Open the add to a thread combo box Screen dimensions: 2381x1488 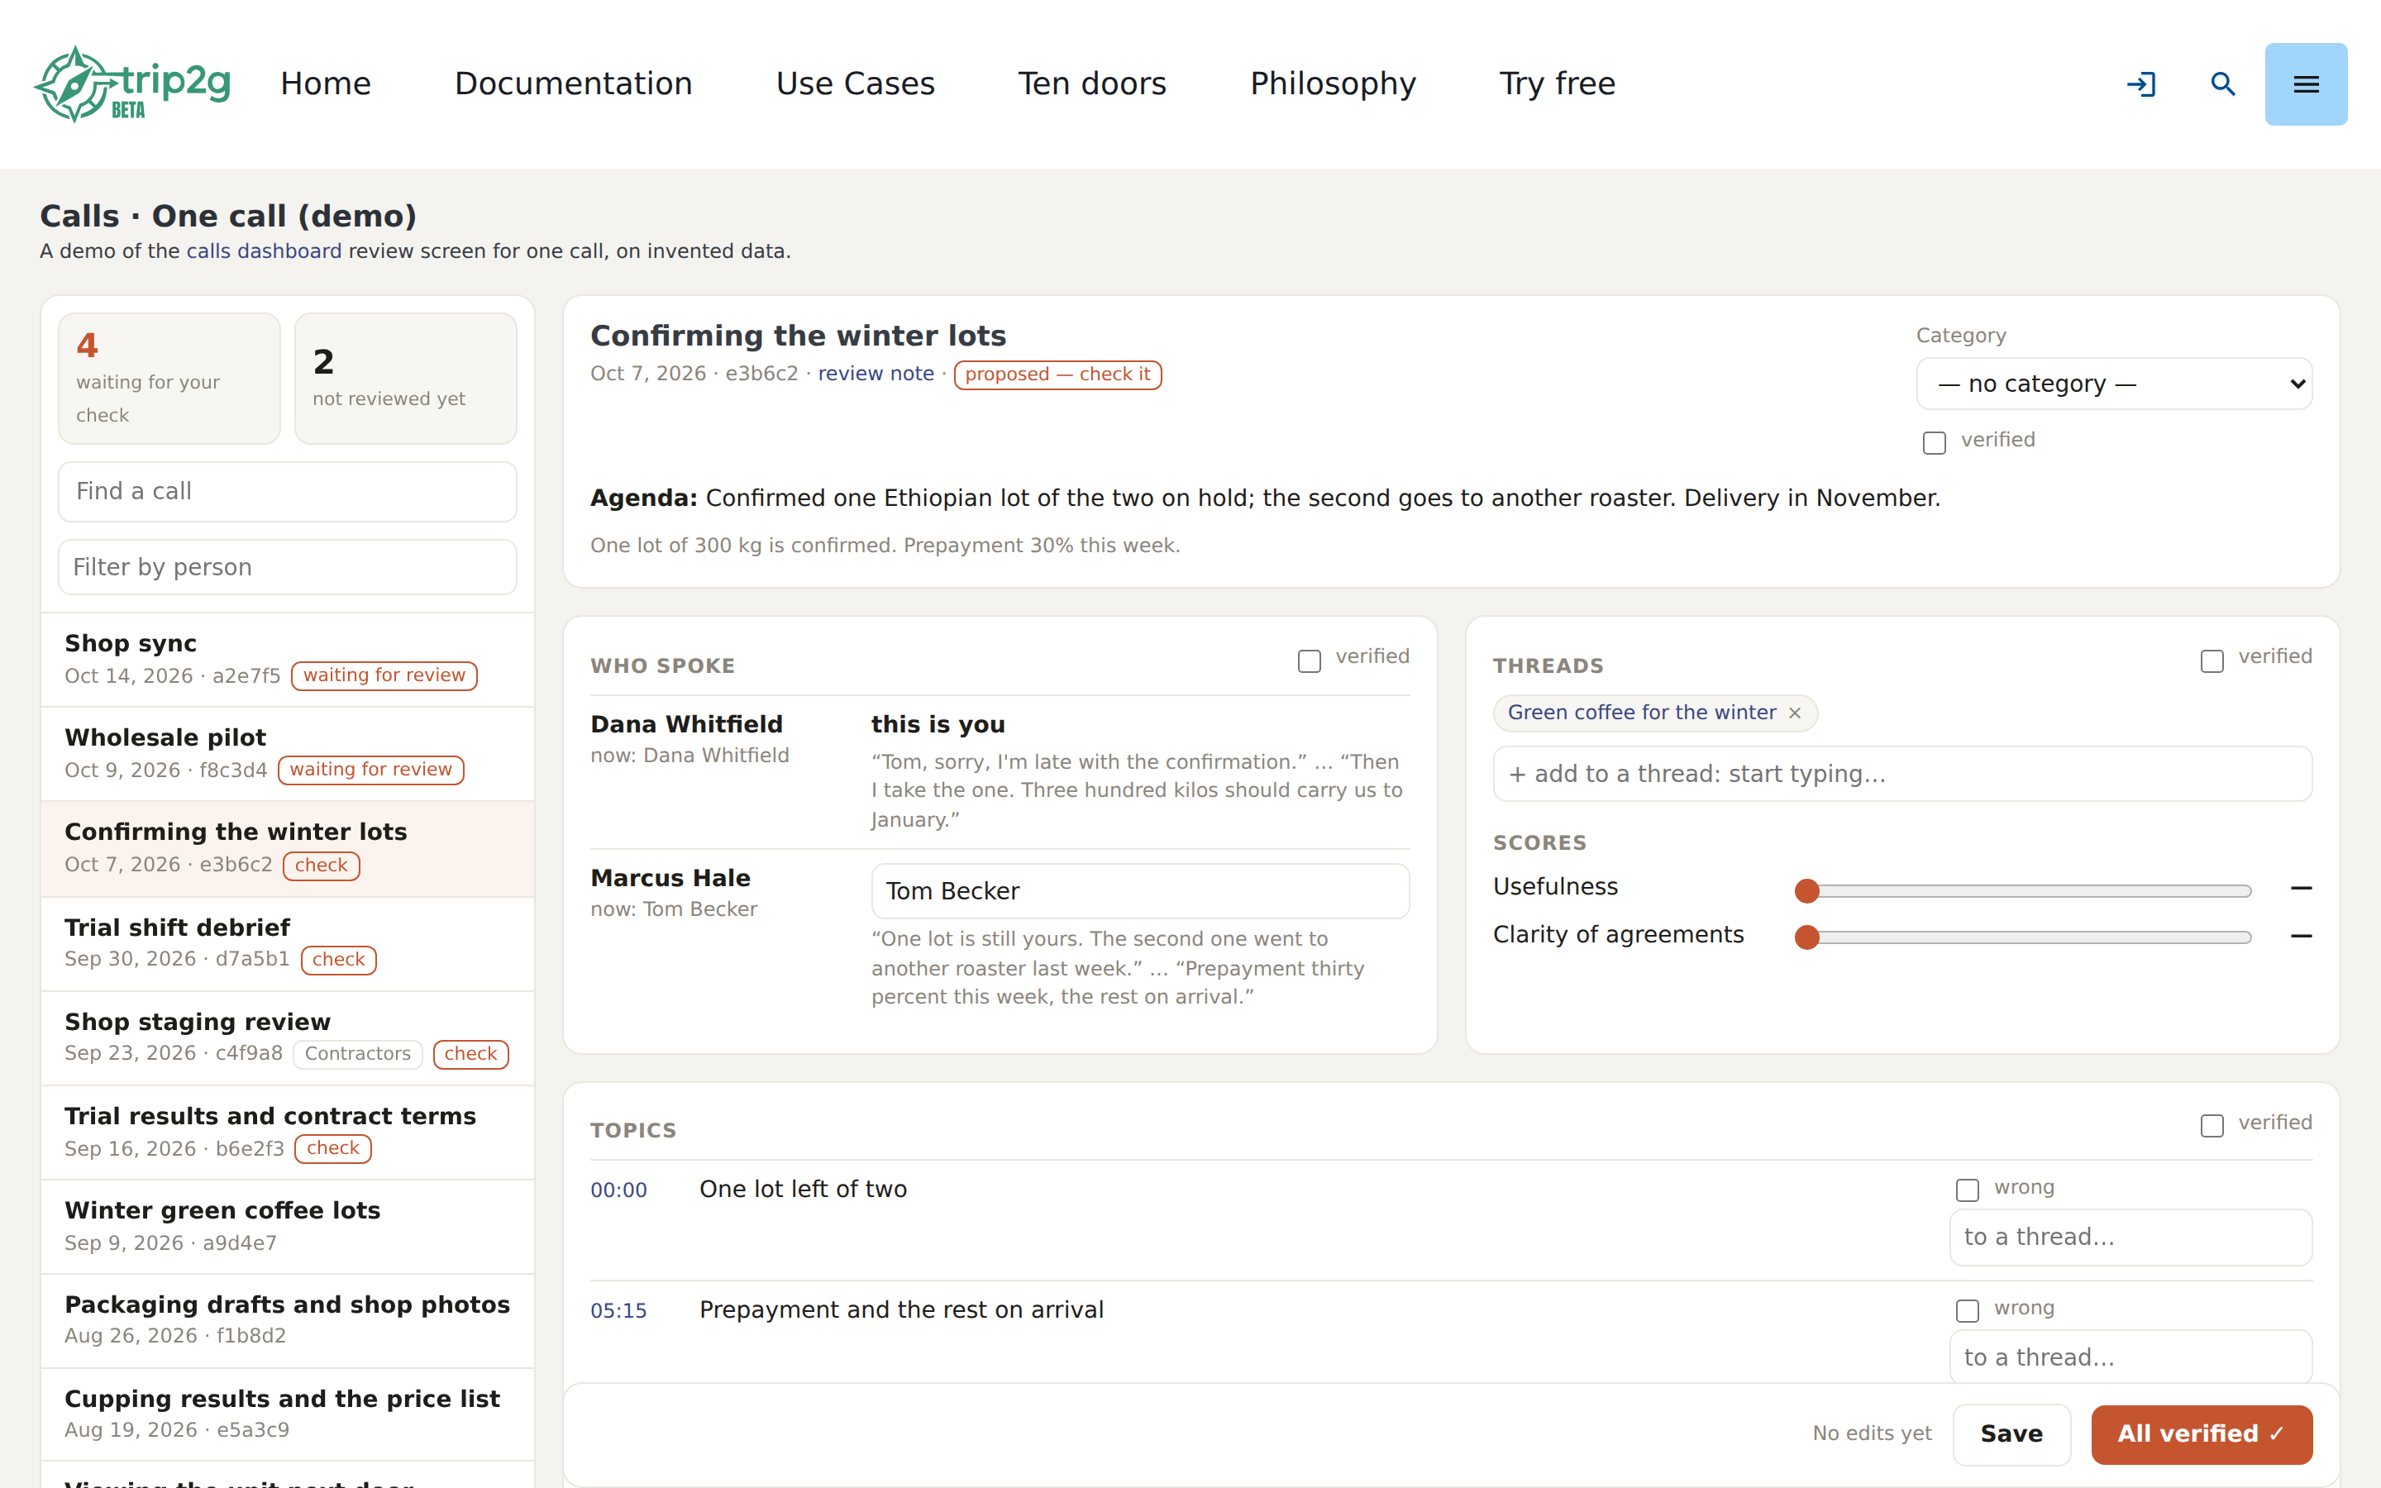point(1901,774)
